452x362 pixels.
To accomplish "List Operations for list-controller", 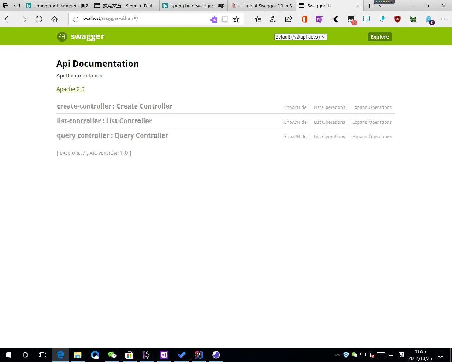I will click(x=329, y=122).
